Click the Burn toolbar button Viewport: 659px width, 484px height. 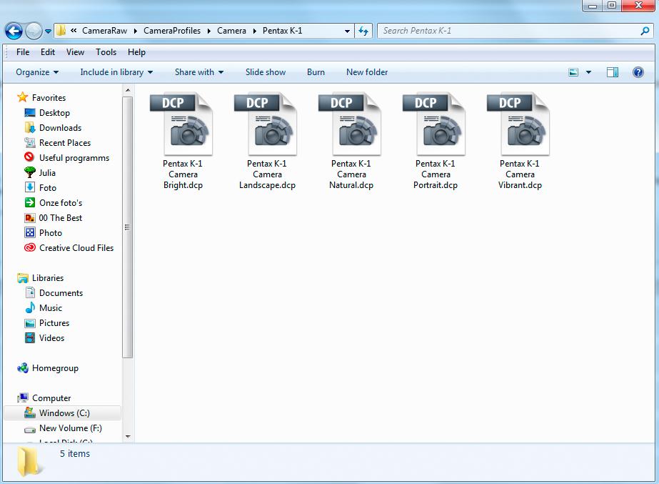(x=316, y=72)
